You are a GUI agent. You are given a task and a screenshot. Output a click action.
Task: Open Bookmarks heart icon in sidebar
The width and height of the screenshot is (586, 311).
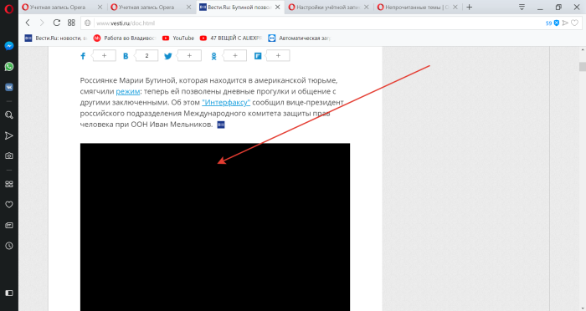tap(9, 205)
